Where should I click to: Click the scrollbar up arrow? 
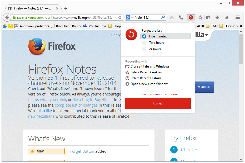(x=241, y=32)
